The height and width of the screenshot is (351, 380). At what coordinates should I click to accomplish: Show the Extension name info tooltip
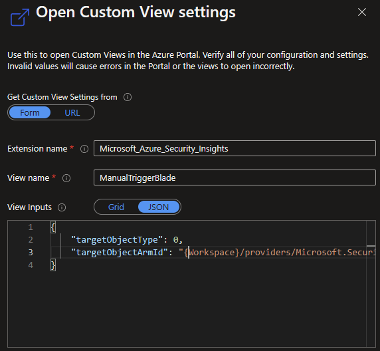(x=84, y=149)
